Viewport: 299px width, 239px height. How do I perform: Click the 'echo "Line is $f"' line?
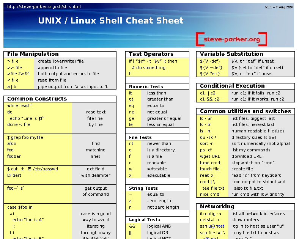point(27,118)
